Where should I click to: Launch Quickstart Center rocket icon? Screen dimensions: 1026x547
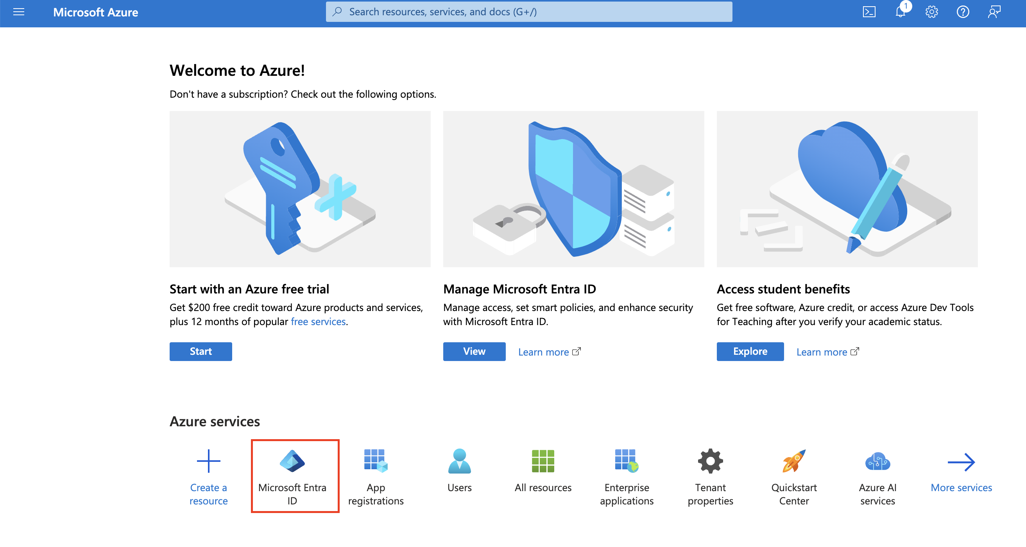[x=794, y=461]
